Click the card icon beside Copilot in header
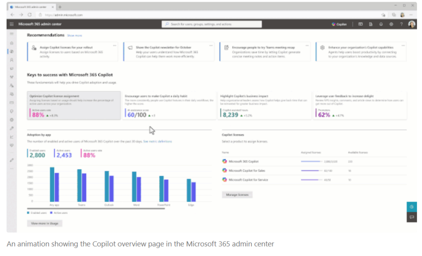The height and width of the screenshot is (256, 422). pos(360,24)
